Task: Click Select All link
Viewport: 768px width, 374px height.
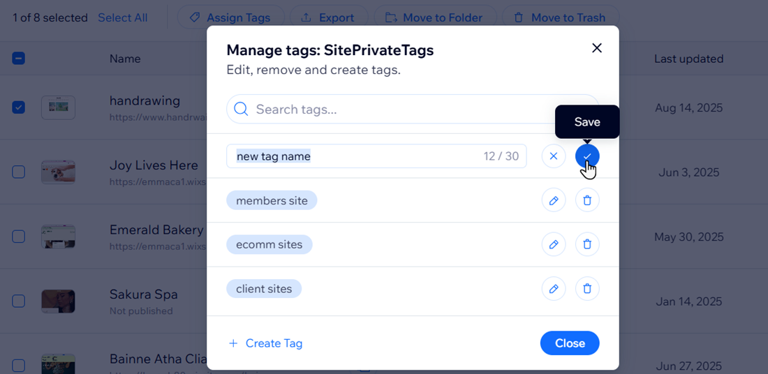Action: pos(122,18)
